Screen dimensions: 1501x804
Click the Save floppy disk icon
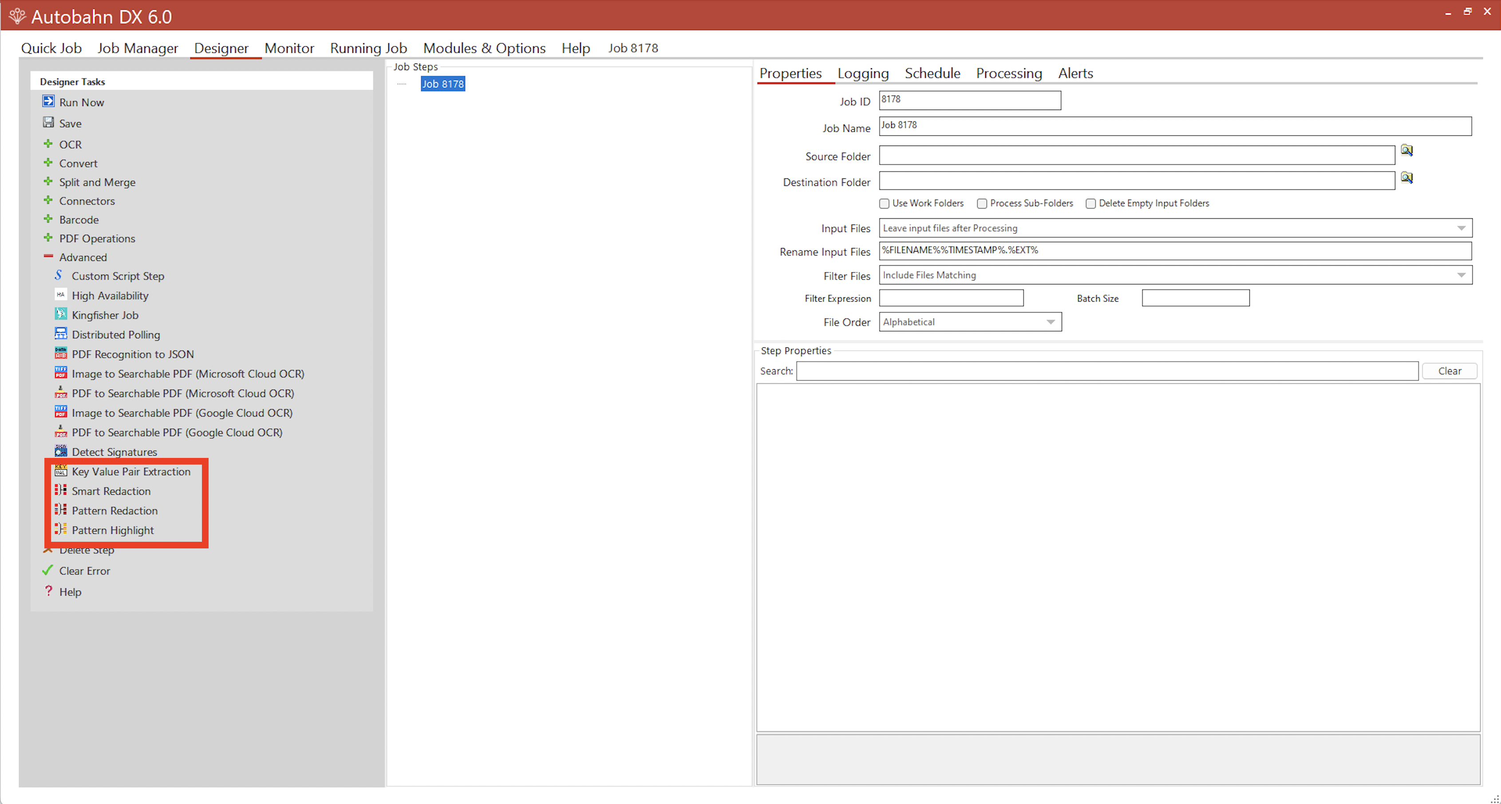pyautogui.click(x=48, y=122)
